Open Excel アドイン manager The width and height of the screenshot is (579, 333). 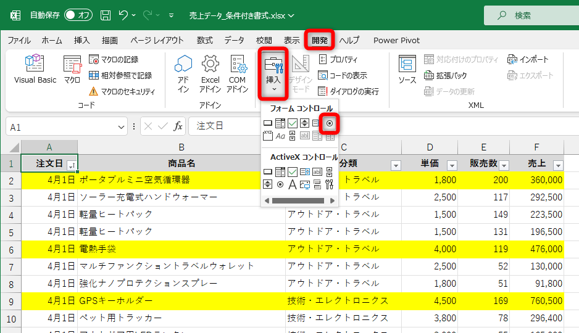(210, 74)
